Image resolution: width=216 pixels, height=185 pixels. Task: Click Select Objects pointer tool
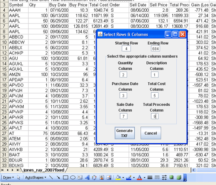tap(19, 177)
